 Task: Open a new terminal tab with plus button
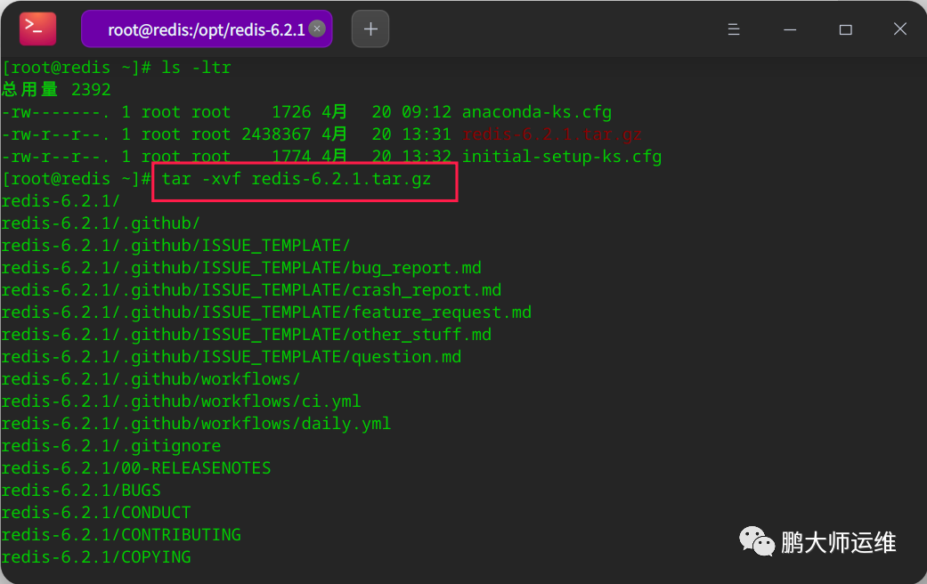coord(370,28)
